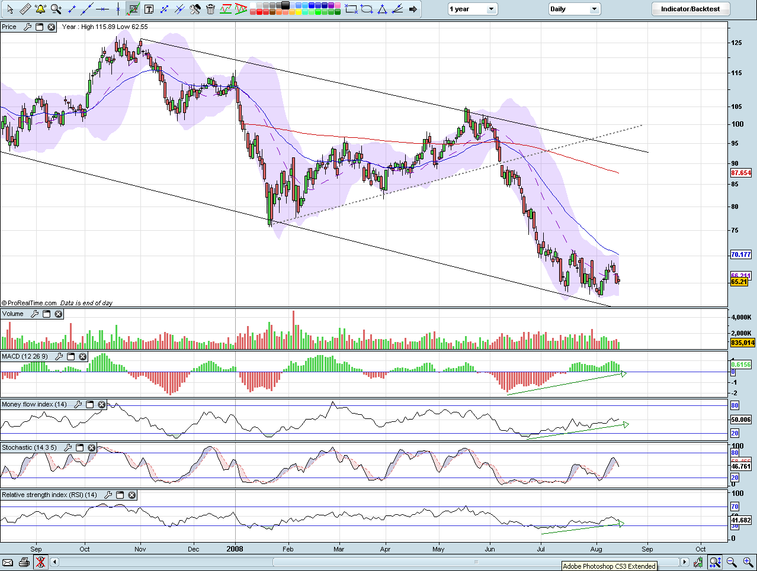757x571 pixels.
Task: Open Volume panel wrench settings
Action: pos(34,314)
